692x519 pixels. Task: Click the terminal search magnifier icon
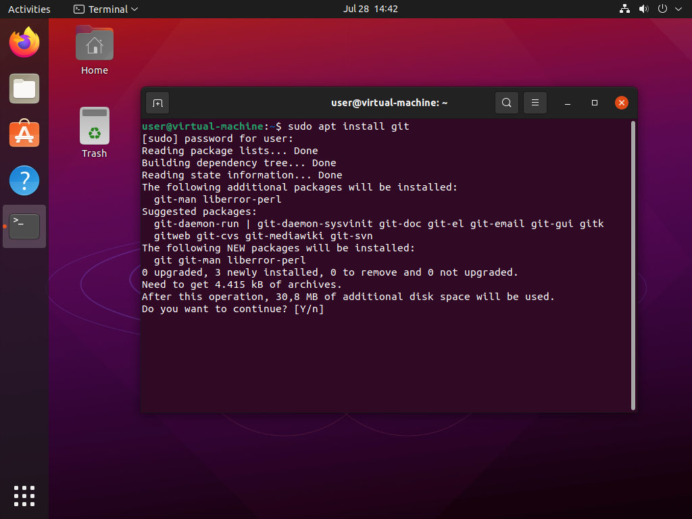point(506,103)
